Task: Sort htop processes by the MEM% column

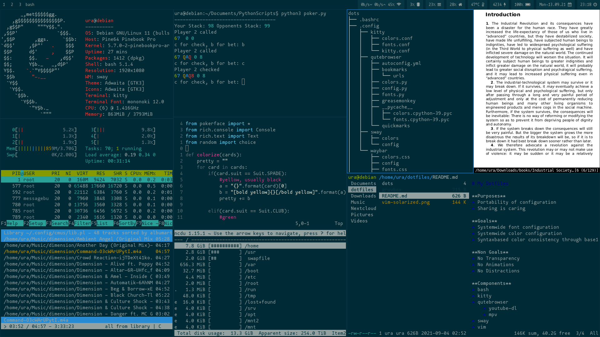Action: pyautogui.click(x=150, y=173)
